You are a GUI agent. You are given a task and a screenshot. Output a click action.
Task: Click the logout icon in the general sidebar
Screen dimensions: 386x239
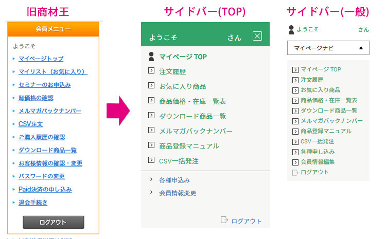[295, 173]
